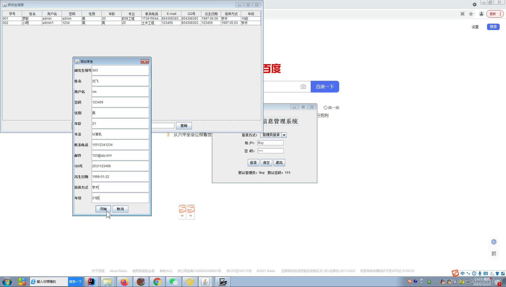Click the 清空 button in login window
506x287 pixels.
click(x=266, y=163)
